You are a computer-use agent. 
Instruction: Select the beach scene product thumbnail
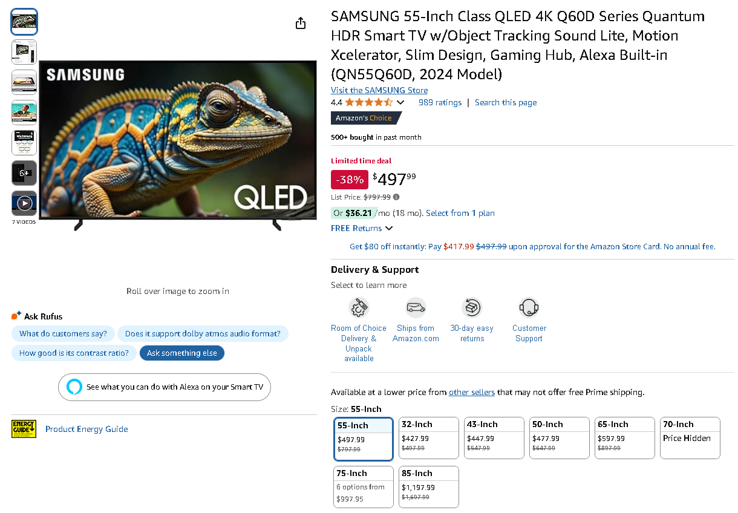(x=24, y=112)
